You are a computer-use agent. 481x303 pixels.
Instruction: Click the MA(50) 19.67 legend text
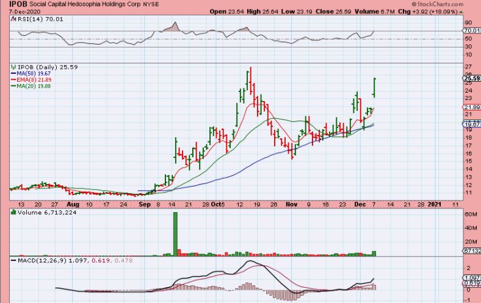[x=34, y=74]
